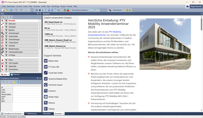Open recent file KA.ver
The width and height of the screenshot is (203, 118).
(x=47, y=28)
